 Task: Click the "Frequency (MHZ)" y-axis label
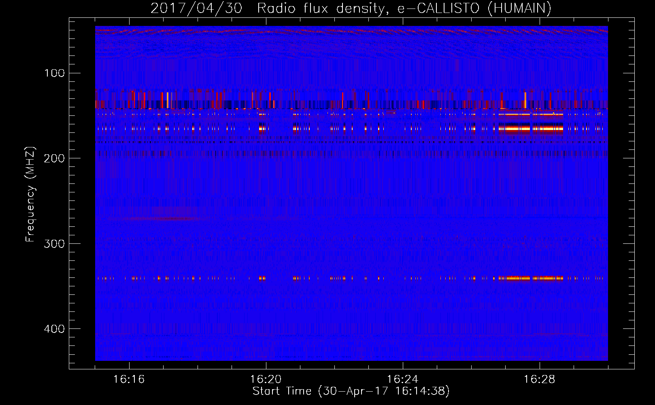pyautogui.click(x=31, y=194)
